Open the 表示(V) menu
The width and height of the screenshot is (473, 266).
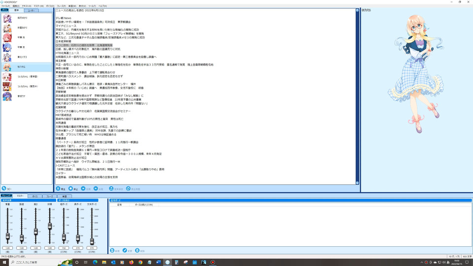[x=82, y=6]
